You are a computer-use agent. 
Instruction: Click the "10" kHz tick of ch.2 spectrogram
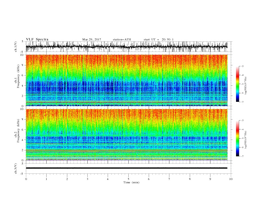22,109
